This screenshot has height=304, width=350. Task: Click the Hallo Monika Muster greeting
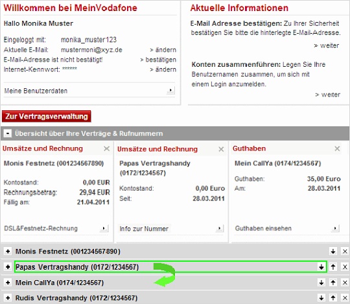pyautogui.click(x=38, y=23)
